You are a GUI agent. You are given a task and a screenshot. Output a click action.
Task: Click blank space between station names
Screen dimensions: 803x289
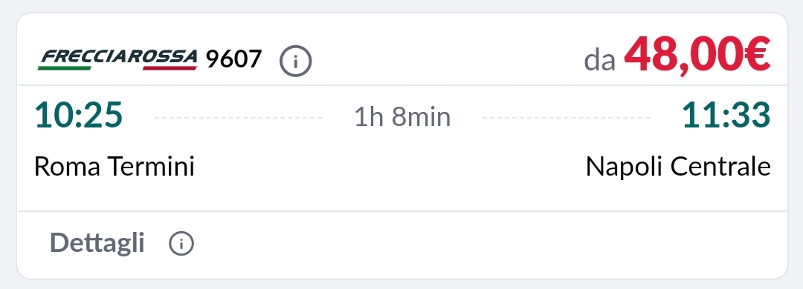click(389, 167)
